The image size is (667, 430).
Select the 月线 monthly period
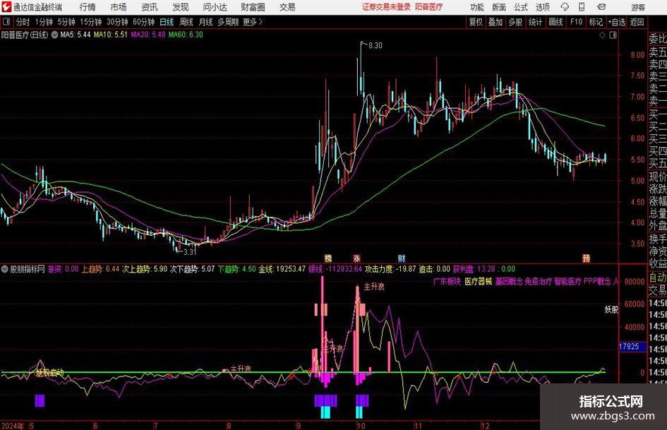coord(205,22)
